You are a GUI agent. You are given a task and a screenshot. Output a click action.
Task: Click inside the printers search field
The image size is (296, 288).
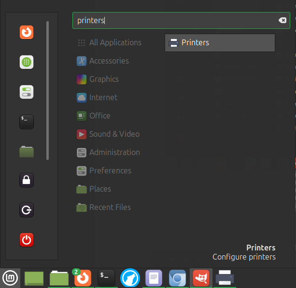pyautogui.click(x=174, y=20)
